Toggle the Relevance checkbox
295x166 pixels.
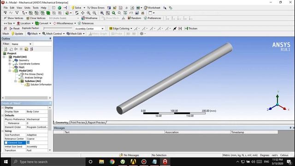(6, 123)
